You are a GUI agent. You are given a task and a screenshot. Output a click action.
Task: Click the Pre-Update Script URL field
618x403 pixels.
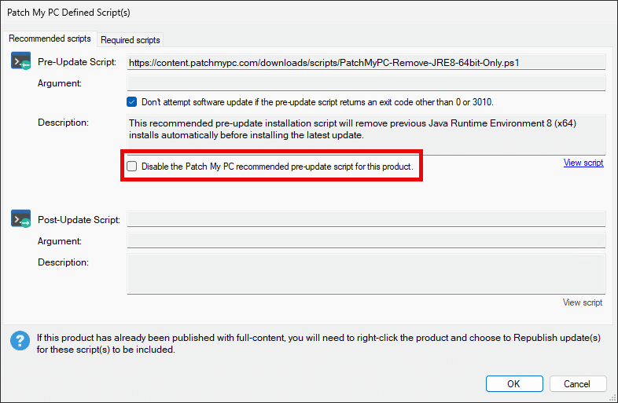click(x=366, y=62)
